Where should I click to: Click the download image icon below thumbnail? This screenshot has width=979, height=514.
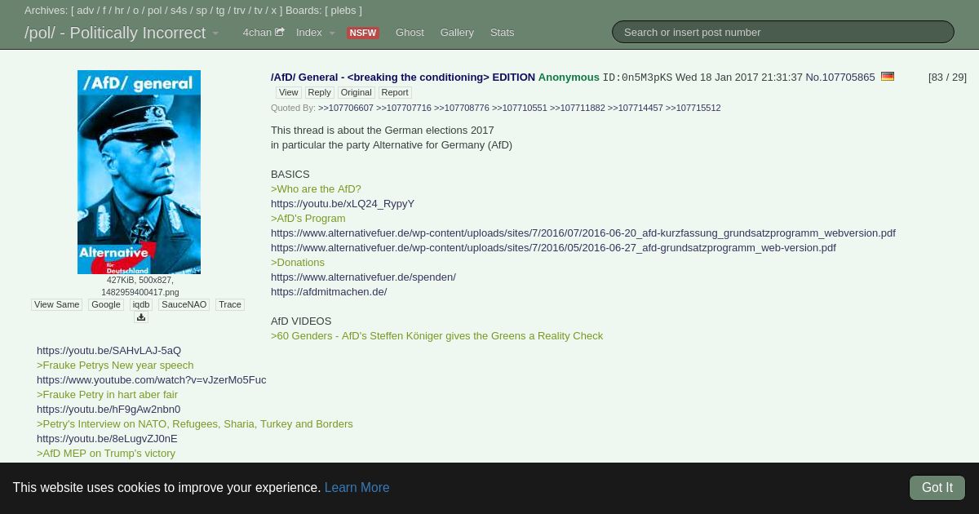pos(141,317)
